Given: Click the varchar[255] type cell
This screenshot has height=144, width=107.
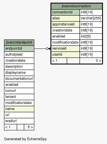Looking at the screenshot, I should coord(91,18).
